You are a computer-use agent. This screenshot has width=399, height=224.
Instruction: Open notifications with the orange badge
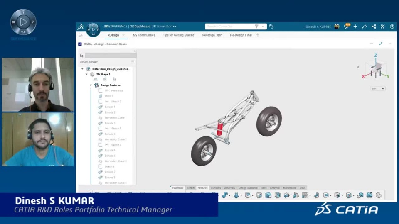pyautogui.click(x=347, y=26)
